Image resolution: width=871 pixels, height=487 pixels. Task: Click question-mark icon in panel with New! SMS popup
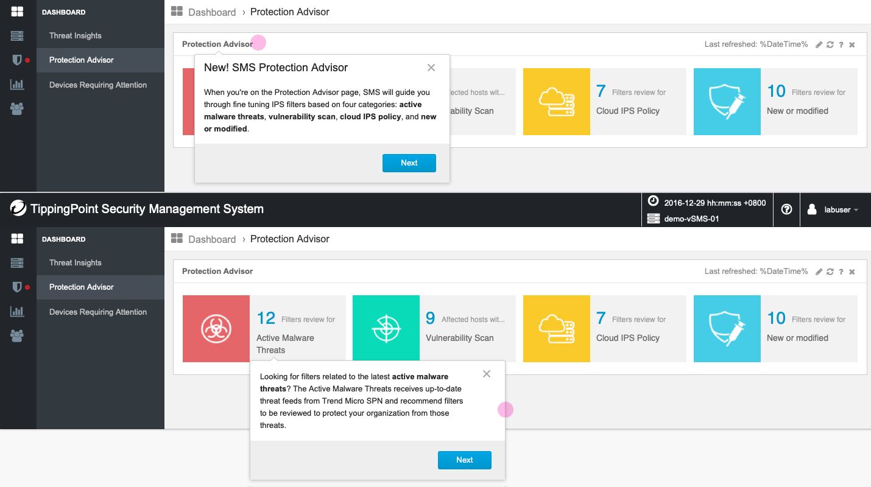click(841, 44)
